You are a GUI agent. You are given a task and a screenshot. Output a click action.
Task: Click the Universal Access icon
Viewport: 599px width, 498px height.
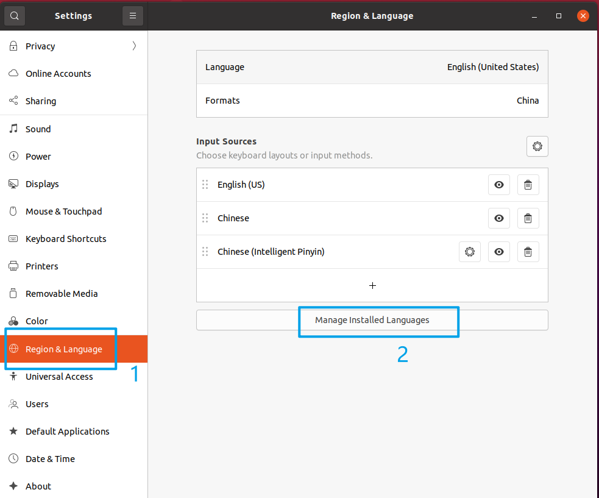[x=13, y=377]
